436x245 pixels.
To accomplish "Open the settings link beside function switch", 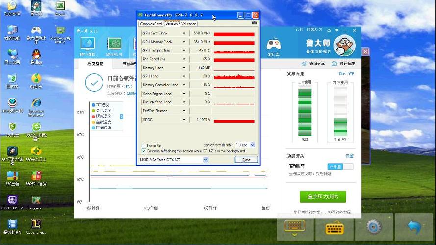I will (x=349, y=156).
